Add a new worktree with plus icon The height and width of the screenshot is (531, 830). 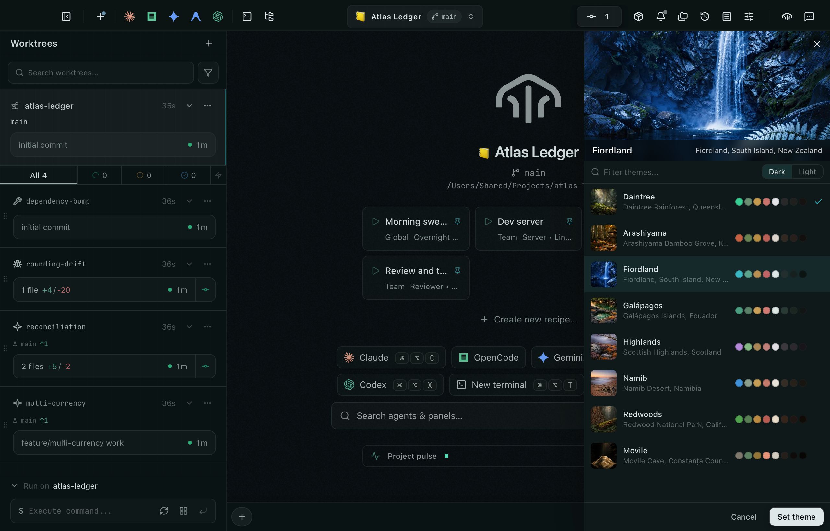pyautogui.click(x=208, y=43)
